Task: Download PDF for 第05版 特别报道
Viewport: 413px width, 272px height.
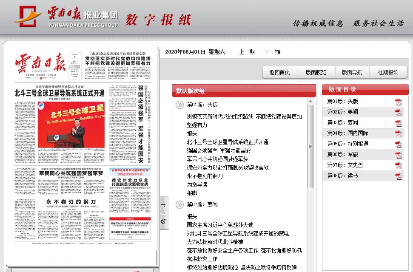Action: tap(398, 144)
